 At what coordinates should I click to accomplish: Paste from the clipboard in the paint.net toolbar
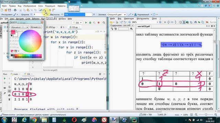(x=28, y=10)
